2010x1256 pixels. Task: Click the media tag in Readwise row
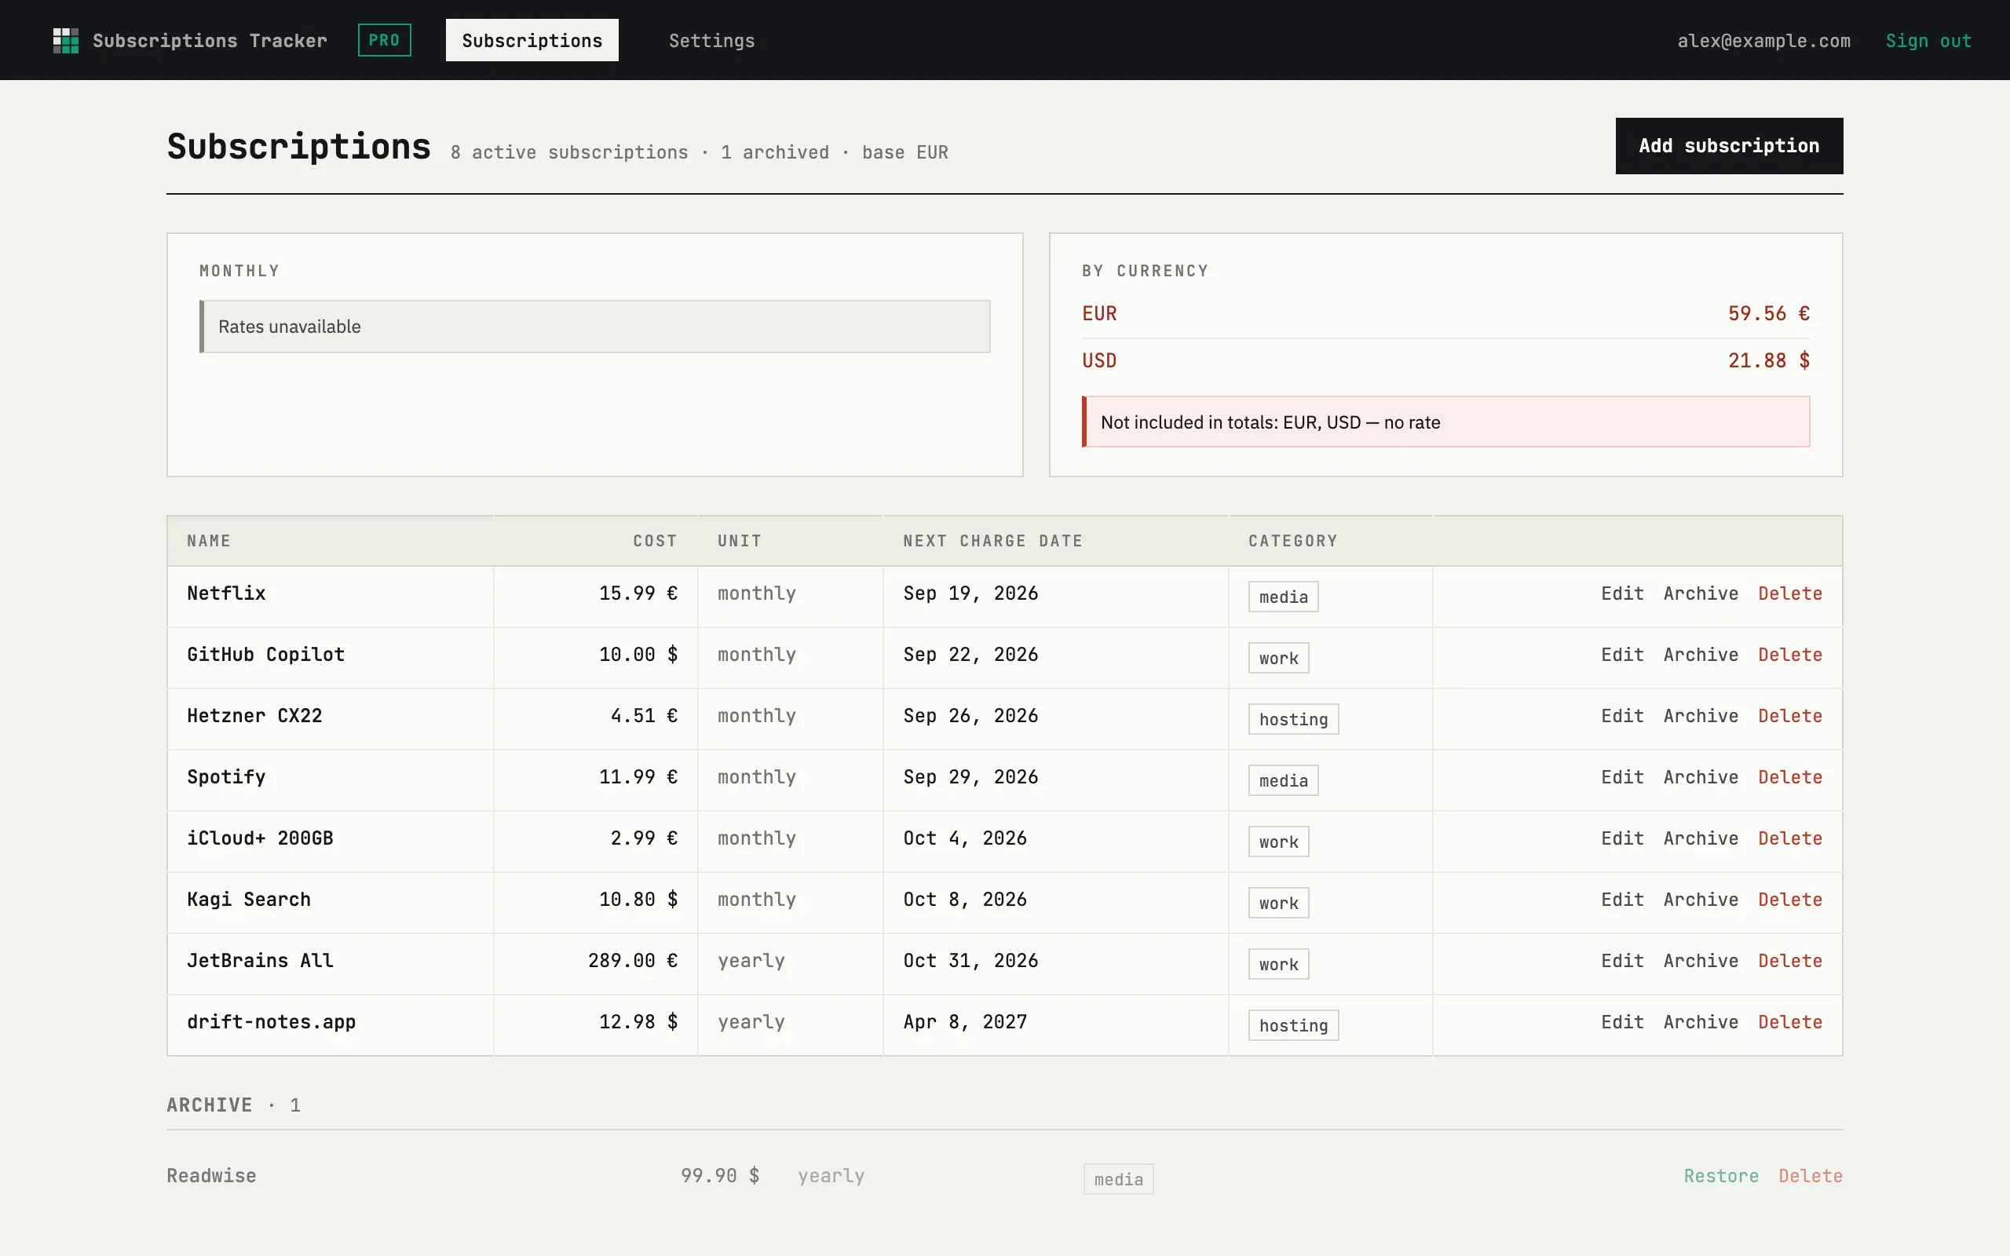(x=1118, y=1180)
